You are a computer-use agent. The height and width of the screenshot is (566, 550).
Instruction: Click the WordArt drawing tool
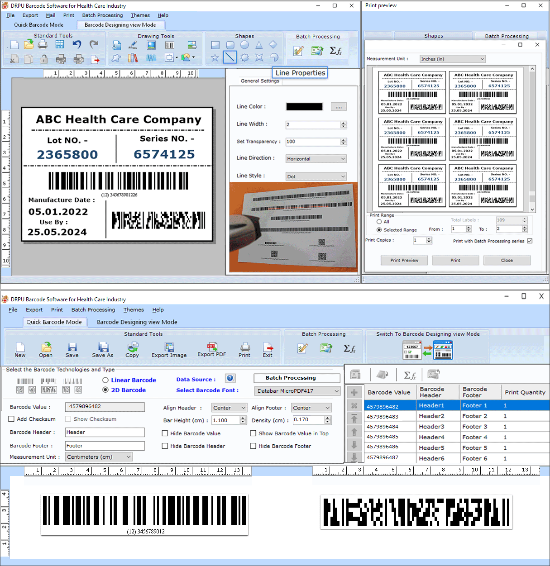[151, 57]
